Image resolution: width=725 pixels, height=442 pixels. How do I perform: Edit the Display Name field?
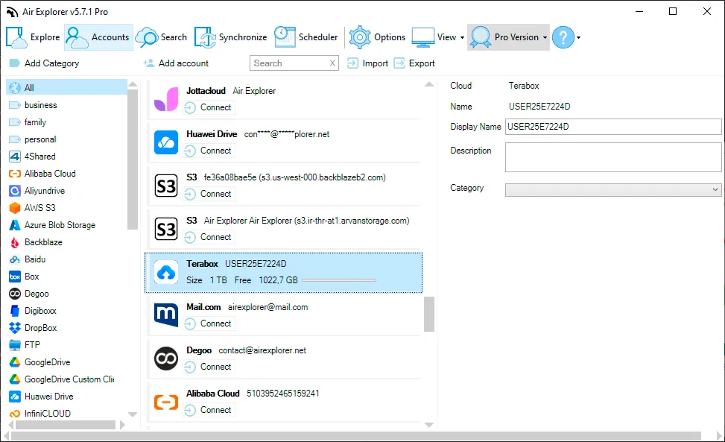pyautogui.click(x=613, y=127)
